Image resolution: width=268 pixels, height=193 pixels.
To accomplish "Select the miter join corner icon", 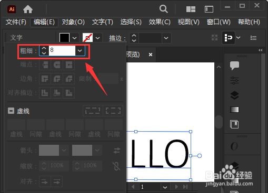I will (45, 79).
